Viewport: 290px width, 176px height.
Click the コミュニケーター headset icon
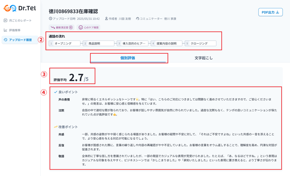coord(137,19)
